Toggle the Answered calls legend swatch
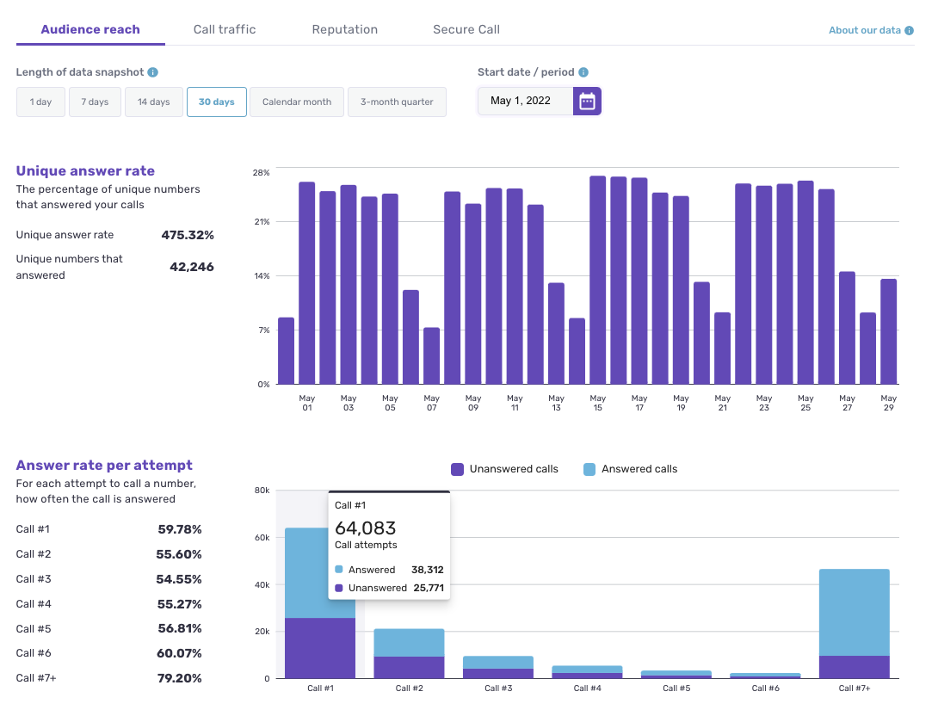938x710 pixels. [x=589, y=470]
